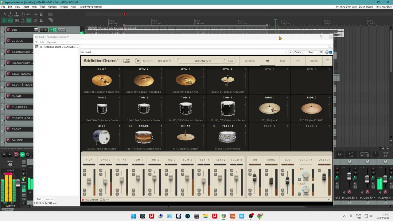Screen dimensions: 393x221
Task: Click the tempo lock icon beside 100 bpm
Action: (x=169, y=61)
